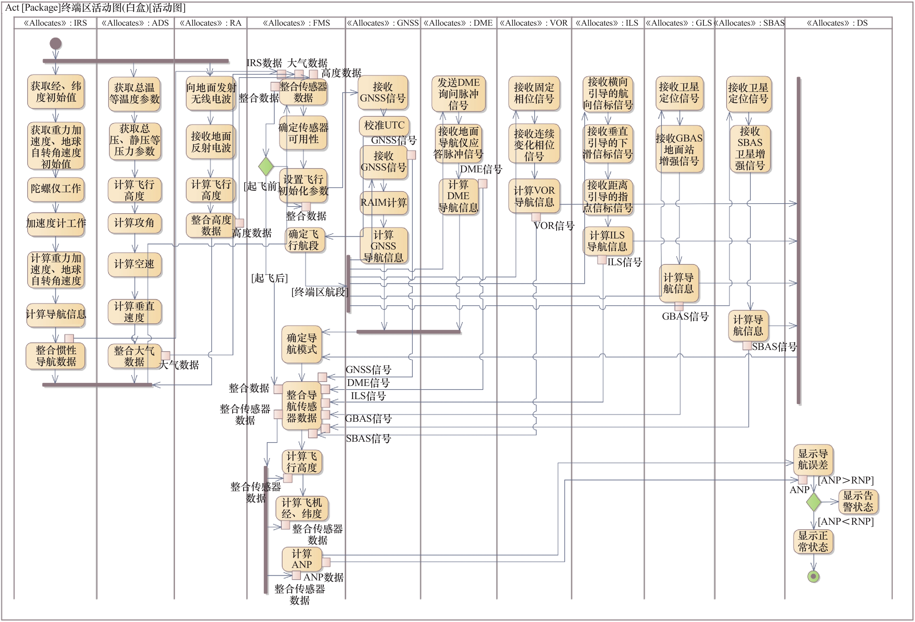Click the VOR信号 output pin under 计算VOR导航信息
915x622 pixels.
click(536, 217)
